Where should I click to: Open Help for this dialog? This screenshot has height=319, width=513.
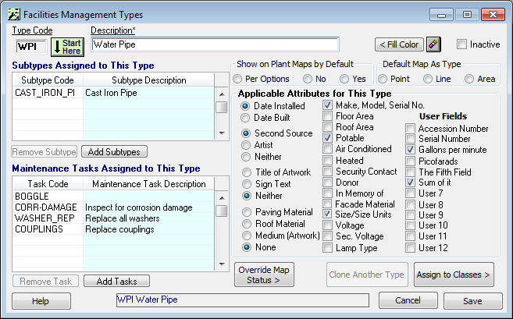(41, 301)
